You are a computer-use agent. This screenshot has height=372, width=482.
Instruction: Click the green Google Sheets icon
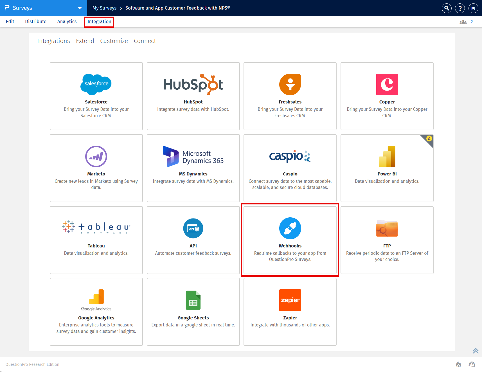193,300
